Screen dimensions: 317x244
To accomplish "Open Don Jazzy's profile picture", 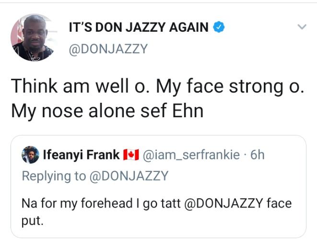I will point(32,38).
